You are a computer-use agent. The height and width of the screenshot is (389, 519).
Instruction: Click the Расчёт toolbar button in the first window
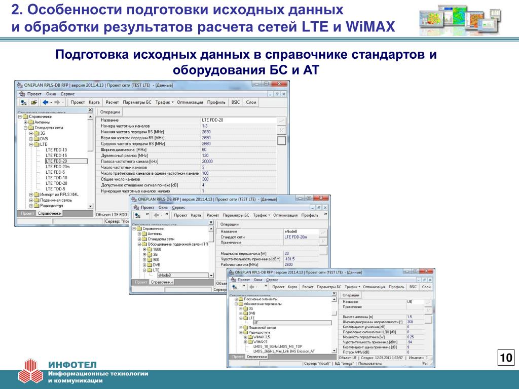[x=112, y=102]
